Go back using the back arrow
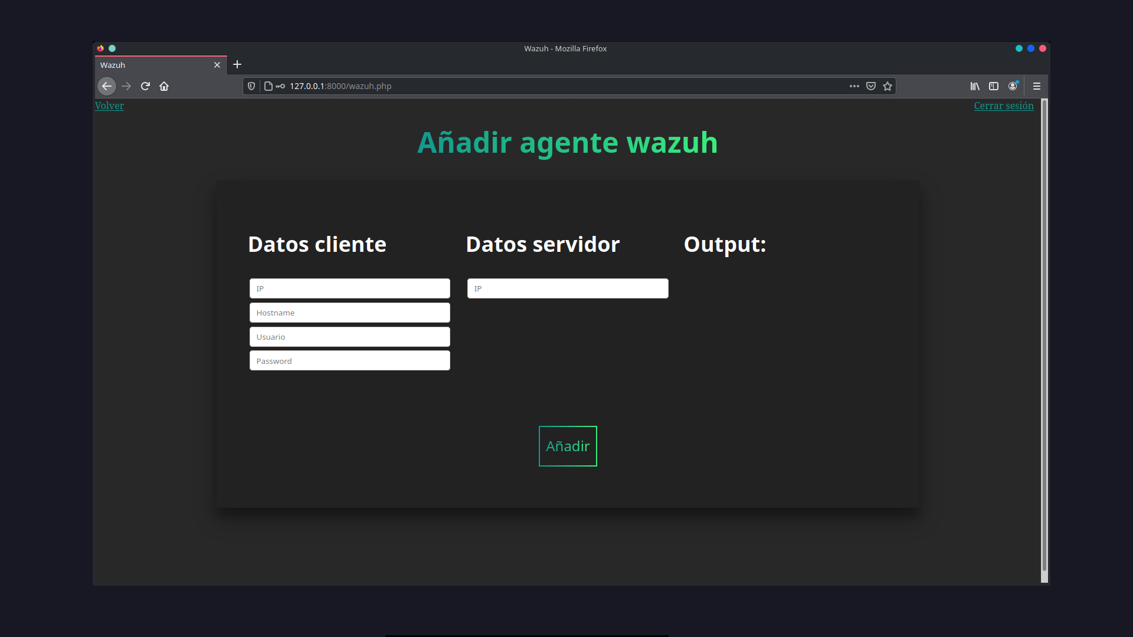1133x637 pixels. [106, 86]
